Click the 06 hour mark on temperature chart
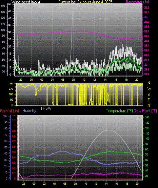158x188 pixels. pos(65,184)
